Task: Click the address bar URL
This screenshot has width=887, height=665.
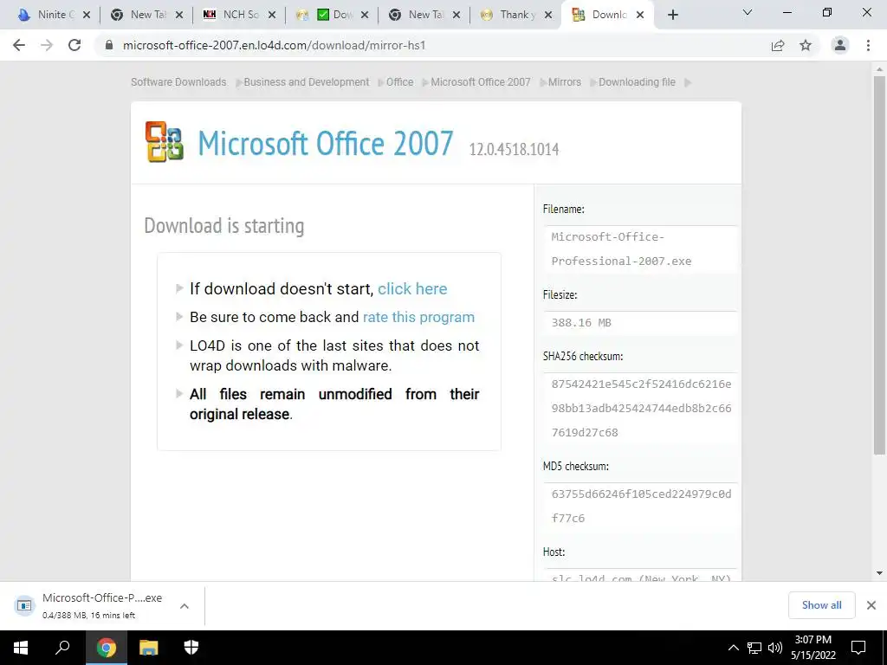Action: [274, 45]
